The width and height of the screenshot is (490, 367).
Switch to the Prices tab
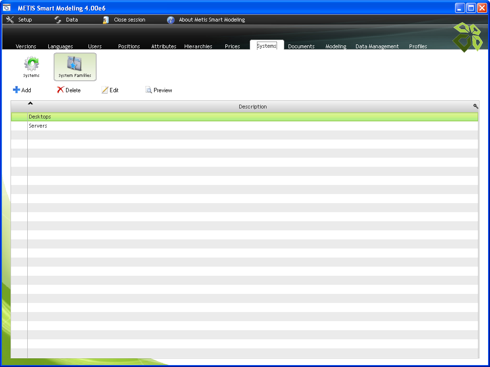(x=233, y=46)
